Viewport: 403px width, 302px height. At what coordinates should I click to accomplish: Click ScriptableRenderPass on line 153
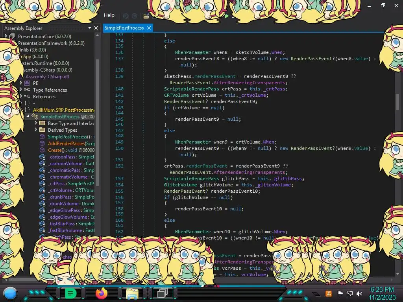tap(192, 179)
